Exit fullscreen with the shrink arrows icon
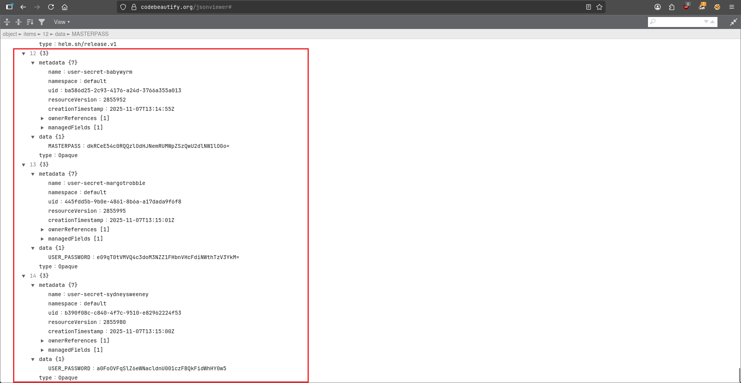Image resolution: width=741 pixels, height=383 pixels. click(733, 22)
